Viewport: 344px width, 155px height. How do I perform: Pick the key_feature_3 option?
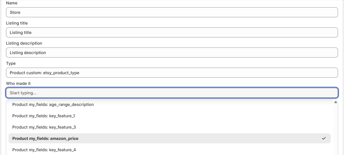click(44, 127)
